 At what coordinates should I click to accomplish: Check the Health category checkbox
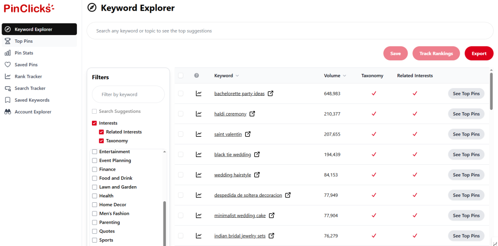point(95,196)
